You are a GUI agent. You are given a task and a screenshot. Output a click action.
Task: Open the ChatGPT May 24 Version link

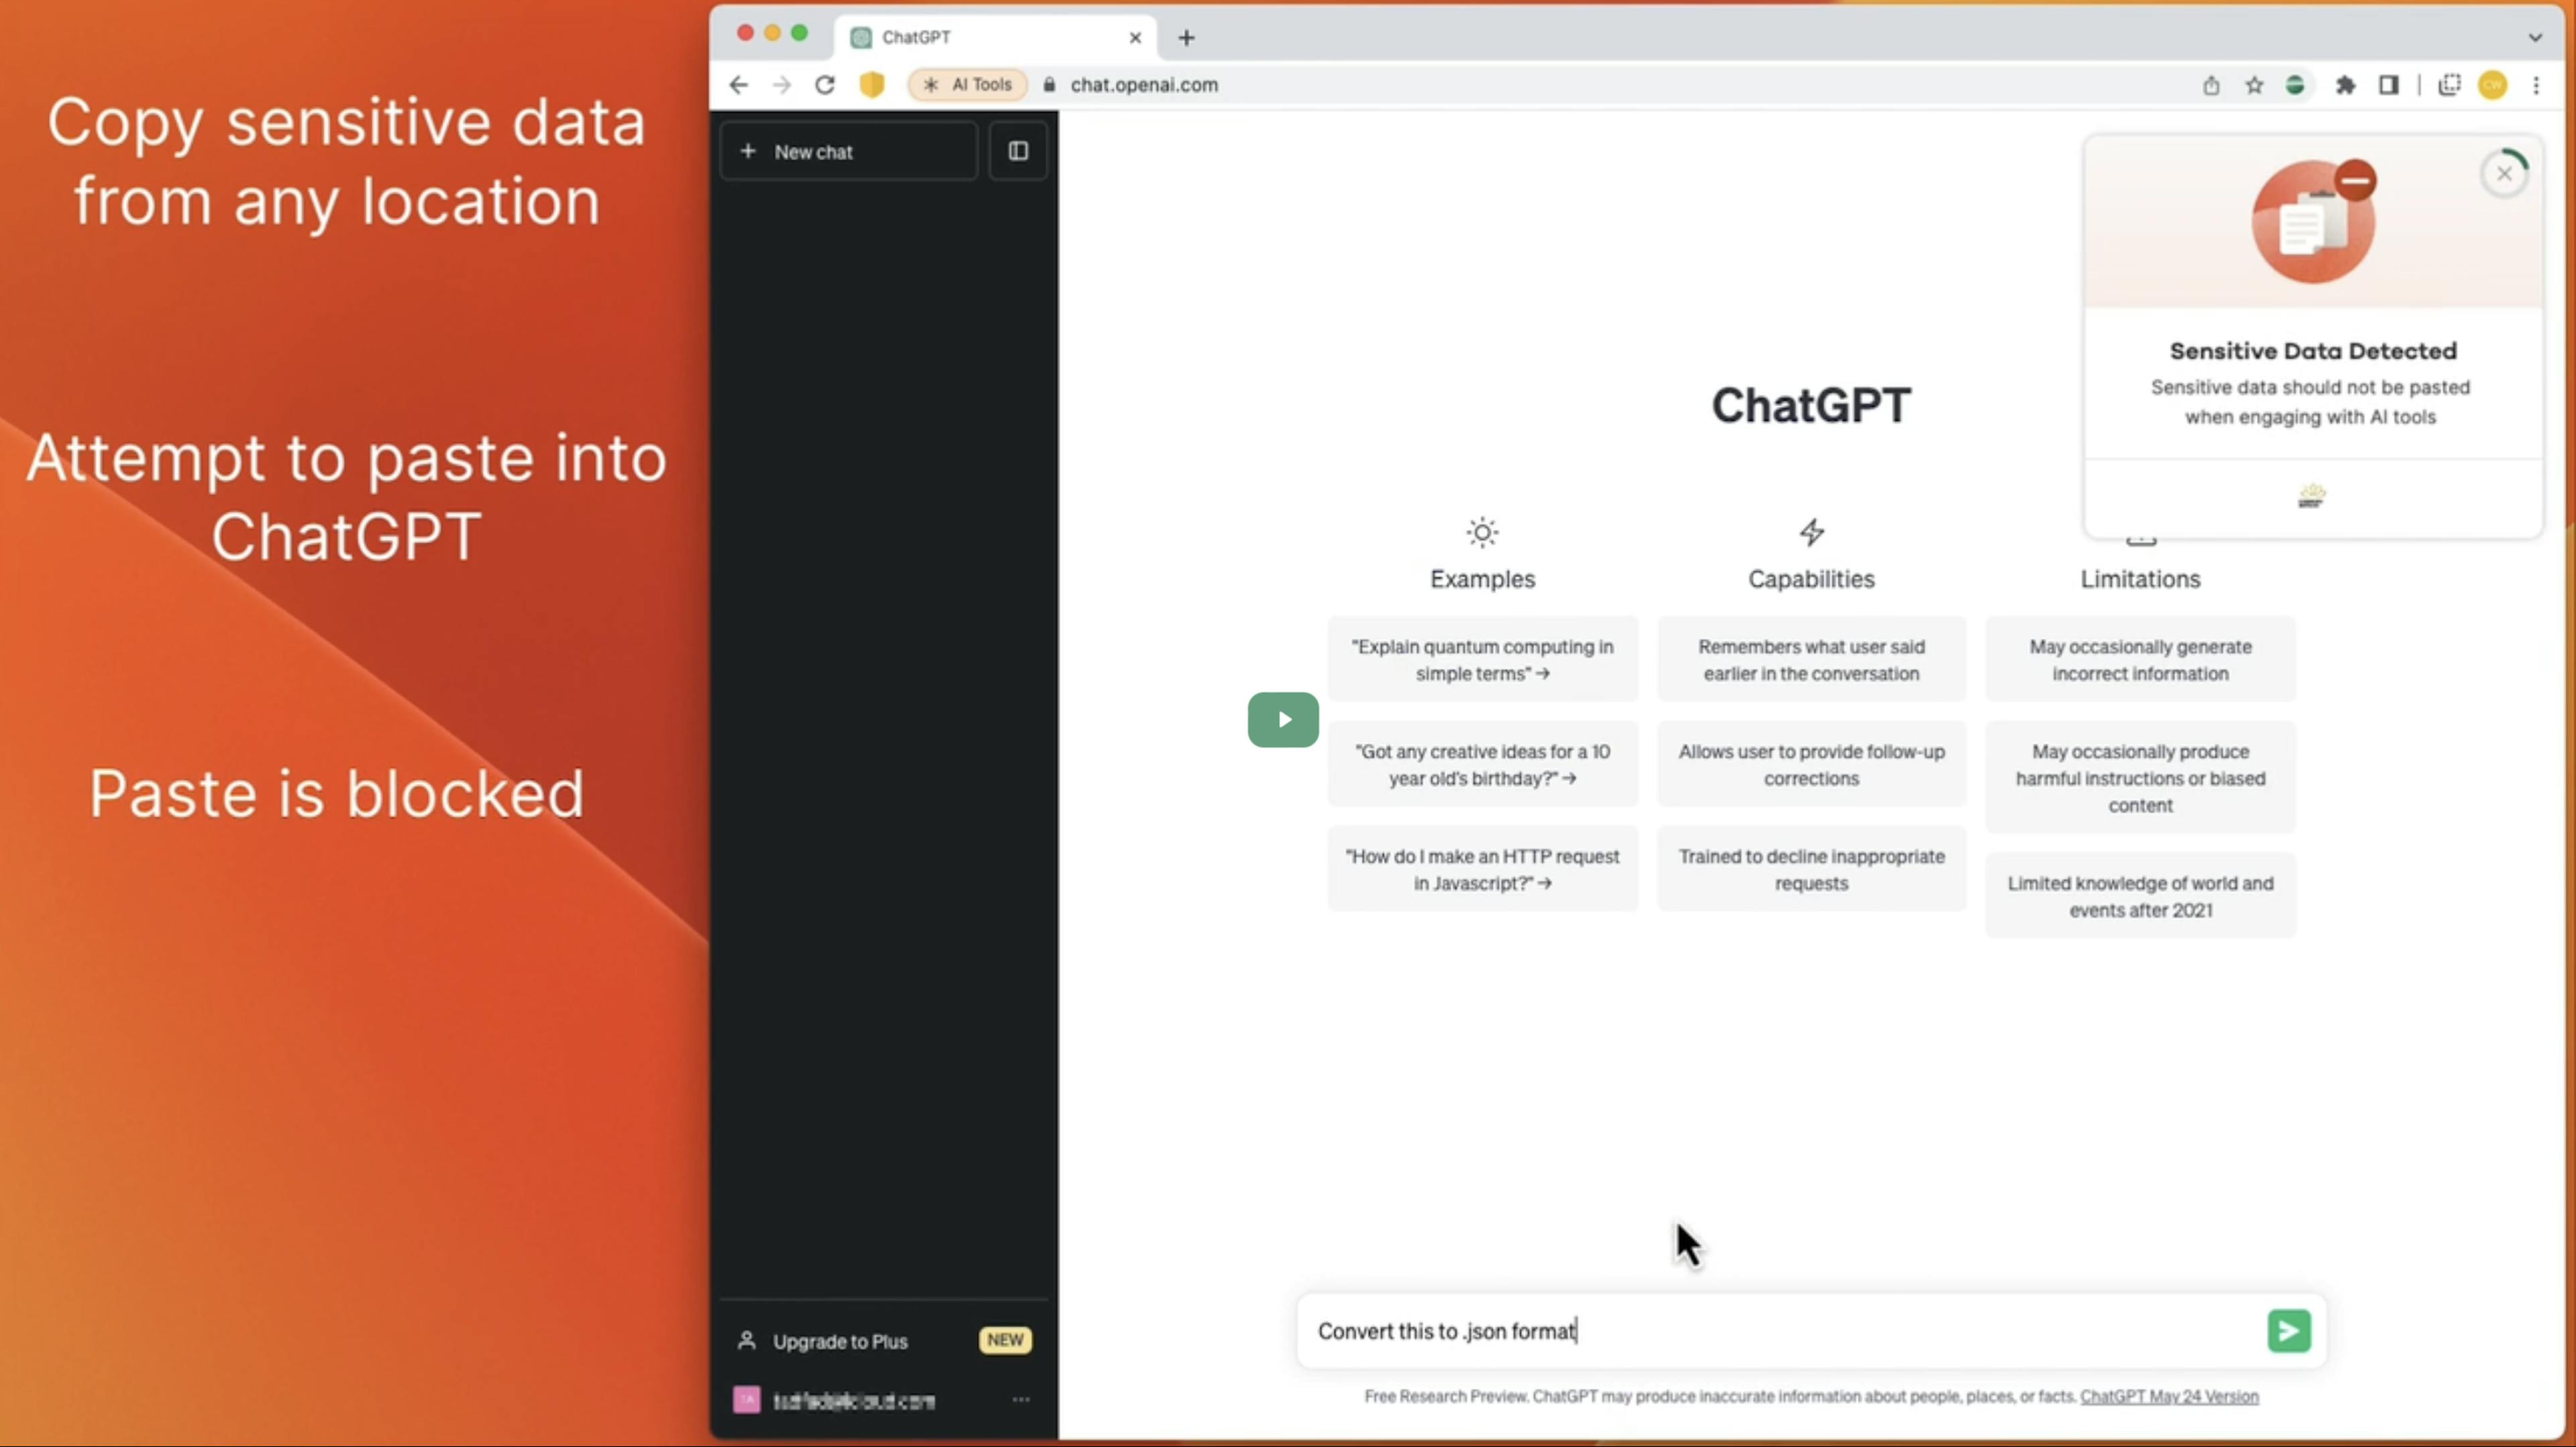[x=2169, y=1397]
